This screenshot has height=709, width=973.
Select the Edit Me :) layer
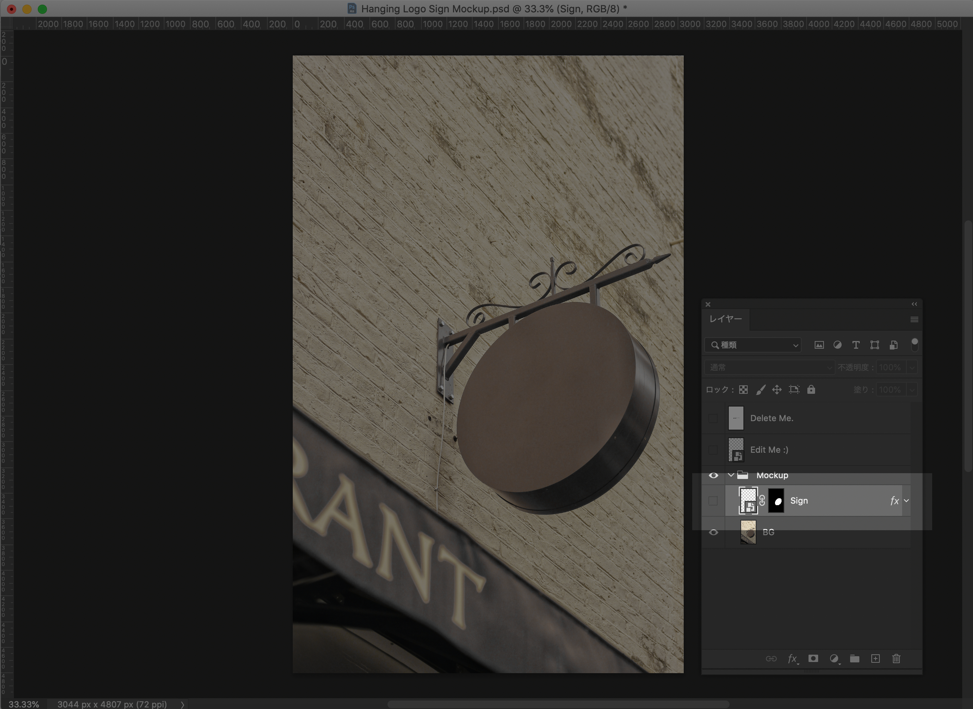click(x=769, y=450)
